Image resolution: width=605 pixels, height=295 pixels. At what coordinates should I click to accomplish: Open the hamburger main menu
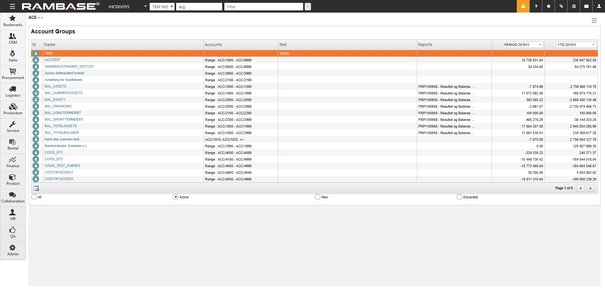tap(12, 6)
